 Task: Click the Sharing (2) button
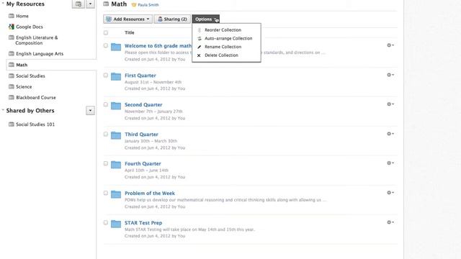(172, 19)
